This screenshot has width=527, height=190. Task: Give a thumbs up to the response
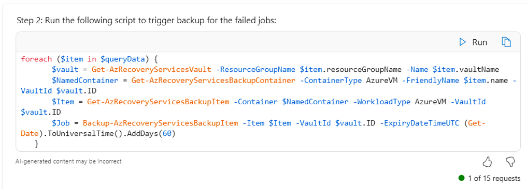point(487,162)
